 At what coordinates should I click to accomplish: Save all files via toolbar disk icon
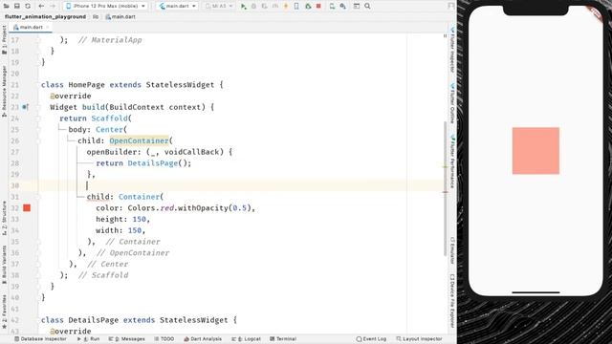pos(17,6)
